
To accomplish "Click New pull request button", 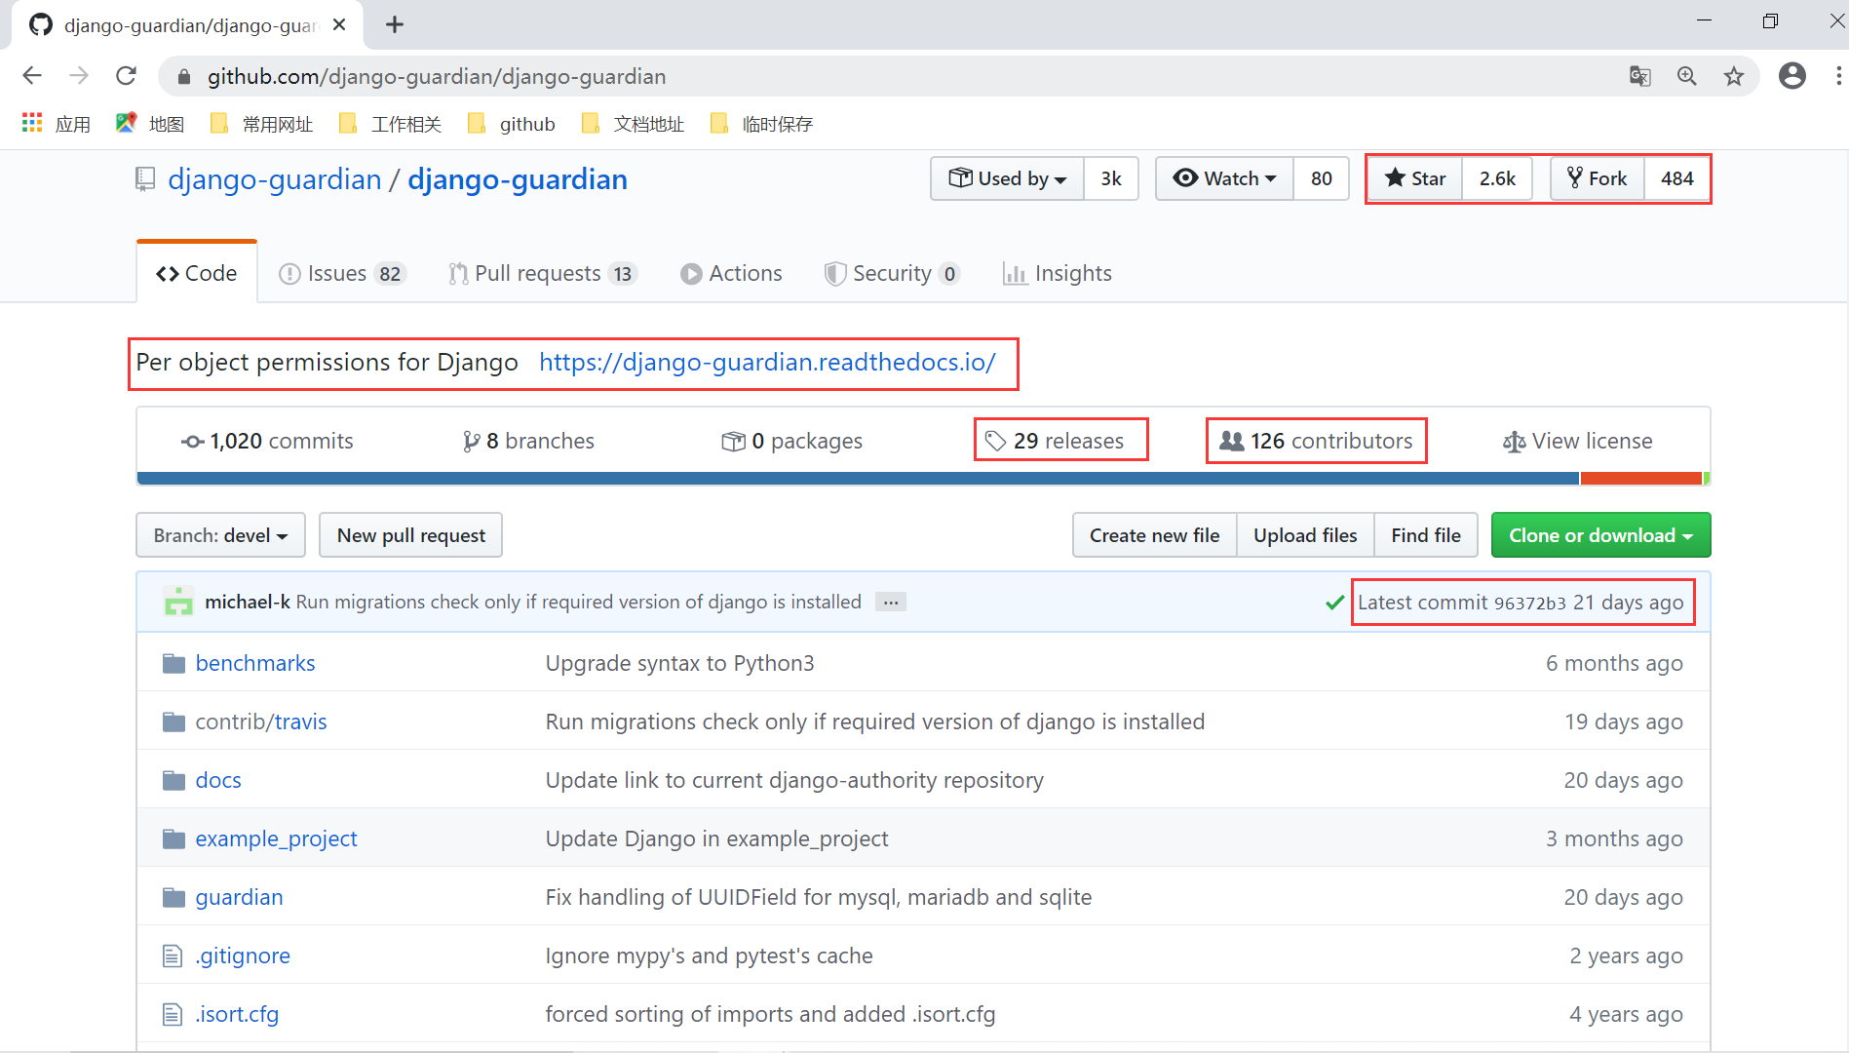I will point(410,535).
